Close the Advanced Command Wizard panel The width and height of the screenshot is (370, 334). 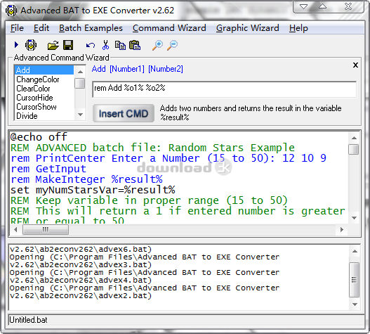pos(355,65)
